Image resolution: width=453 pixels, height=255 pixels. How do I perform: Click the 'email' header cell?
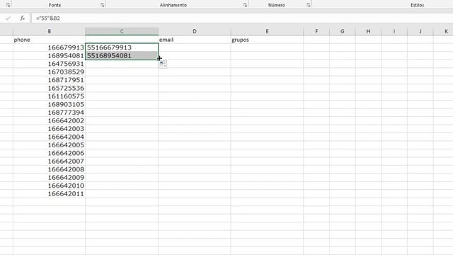(x=195, y=40)
